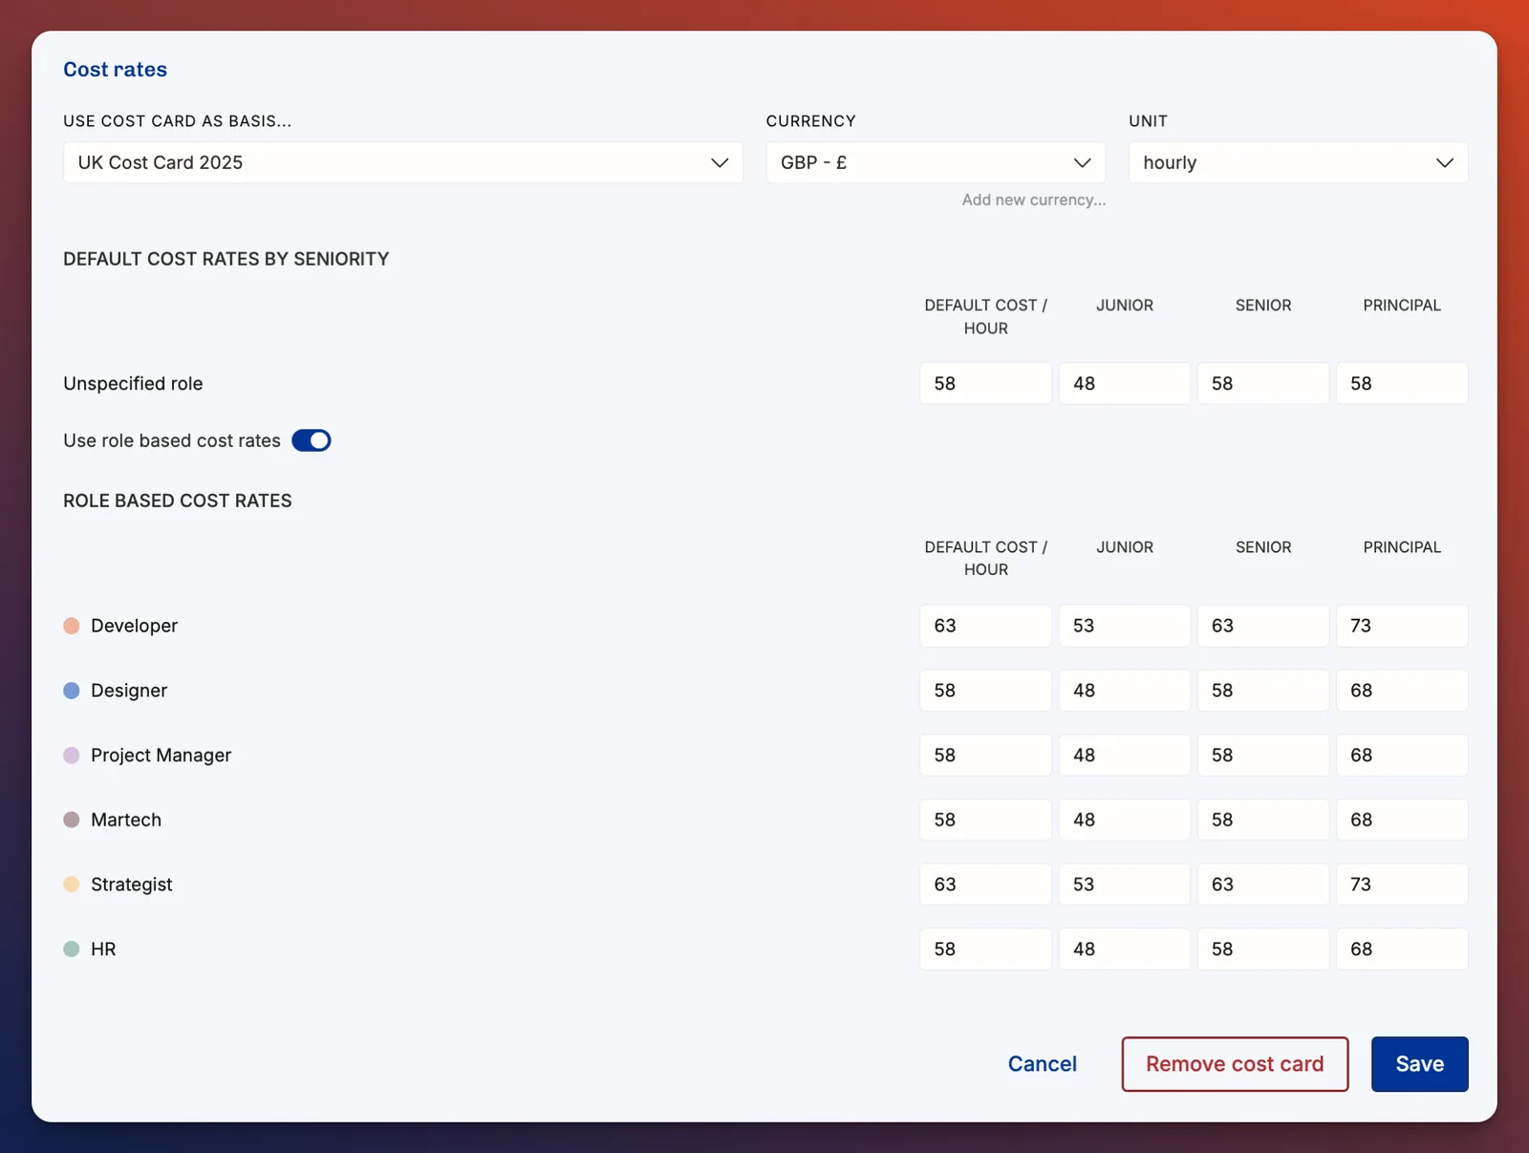Open the cost card basis dropdown

pos(403,162)
